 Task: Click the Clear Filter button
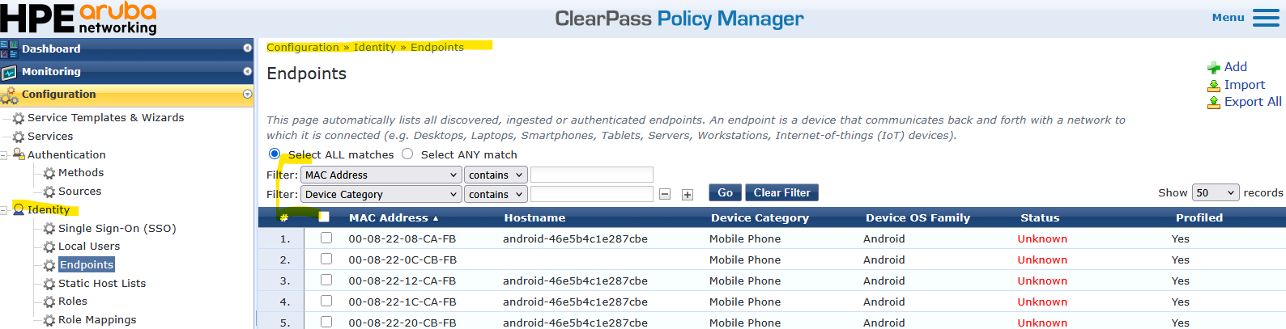tap(781, 192)
